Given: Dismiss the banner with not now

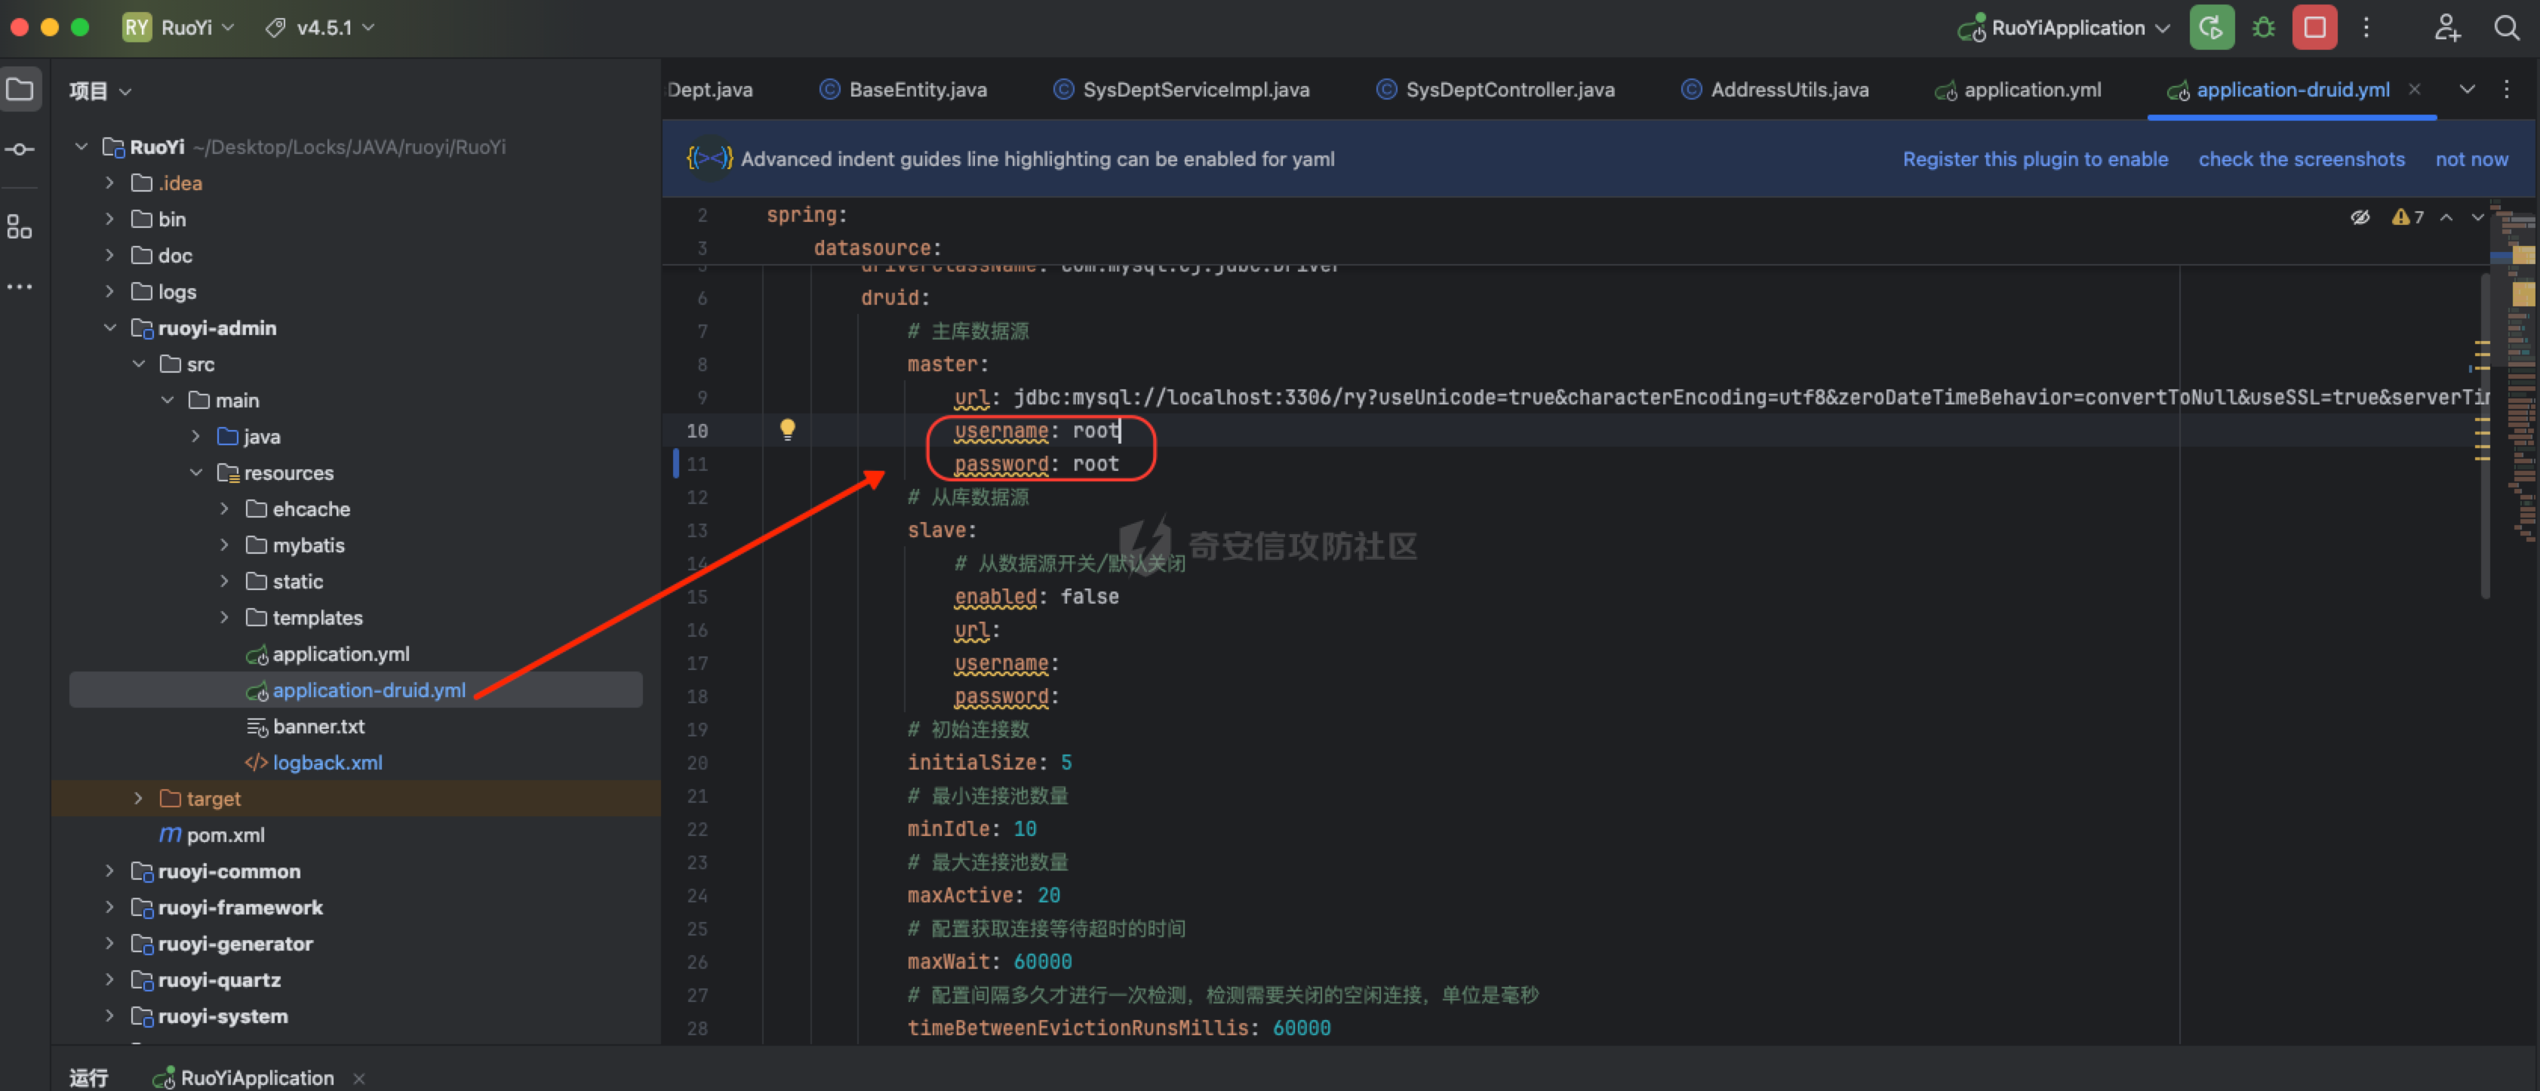Looking at the screenshot, I should pos(2471,160).
